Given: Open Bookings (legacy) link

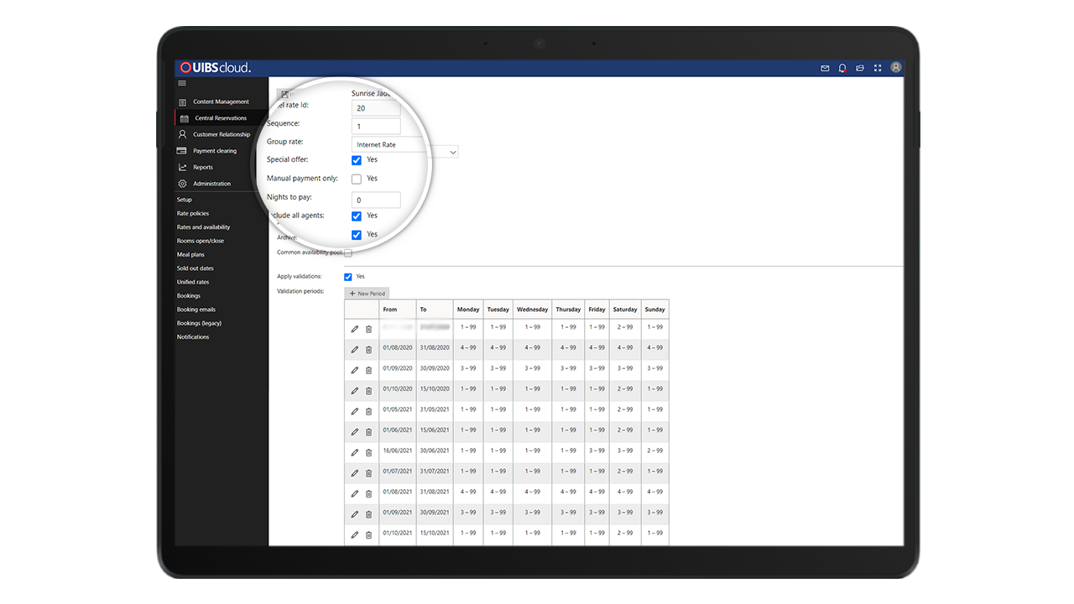Looking at the screenshot, I should tap(200, 323).
